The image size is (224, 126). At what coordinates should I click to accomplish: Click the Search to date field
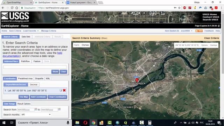pyautogui.click(x=49, y=110)
